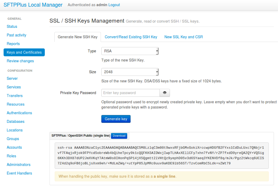The image size is (278, 188).
Task: Download the OpenSSH public key
Action: [x=119, y=136]
